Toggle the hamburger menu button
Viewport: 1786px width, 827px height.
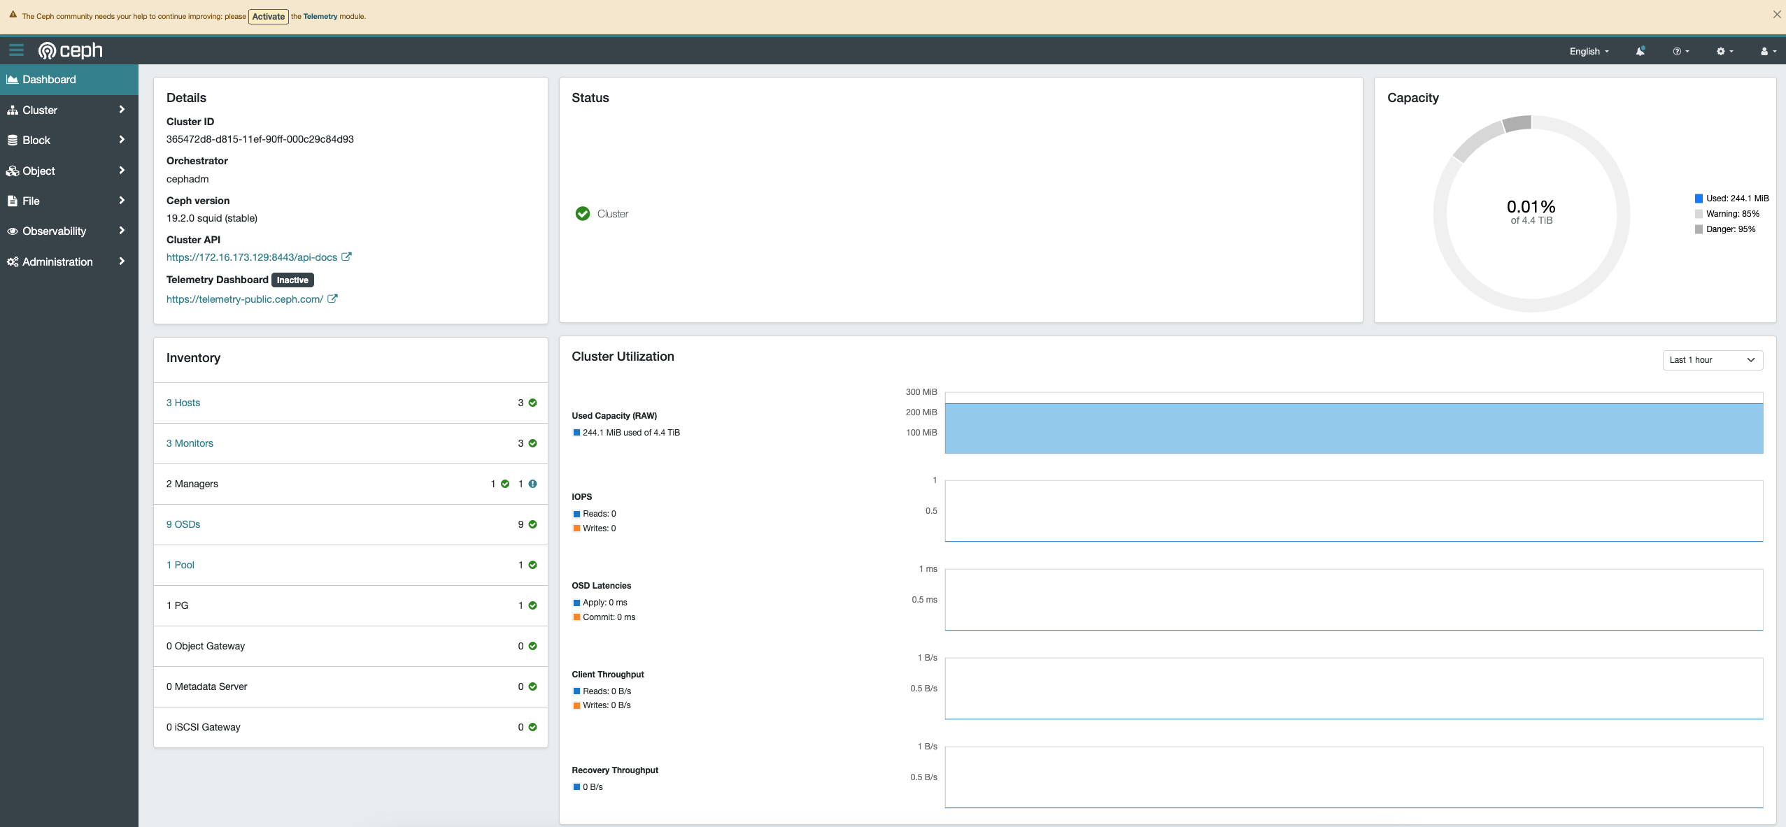16,50
